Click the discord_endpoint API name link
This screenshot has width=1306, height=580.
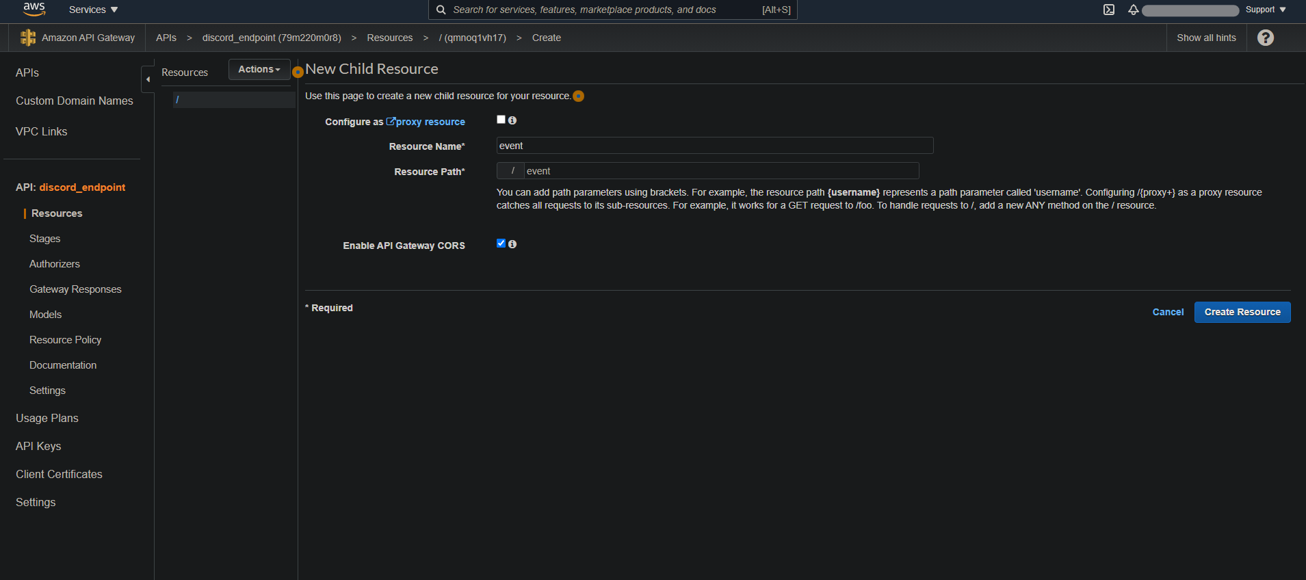82,187
